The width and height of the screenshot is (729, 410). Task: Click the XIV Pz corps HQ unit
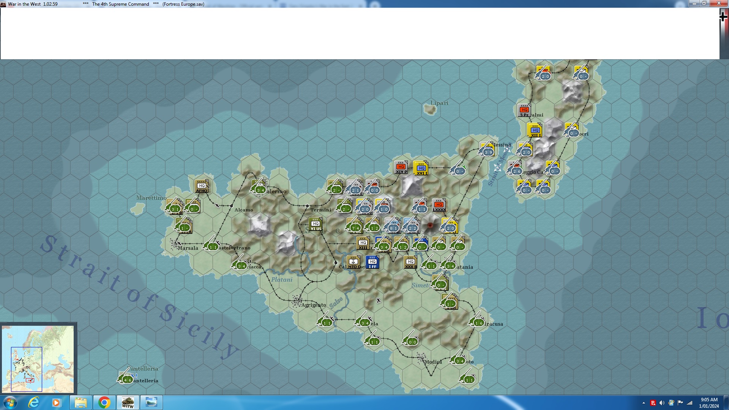[x=401, y=167]
